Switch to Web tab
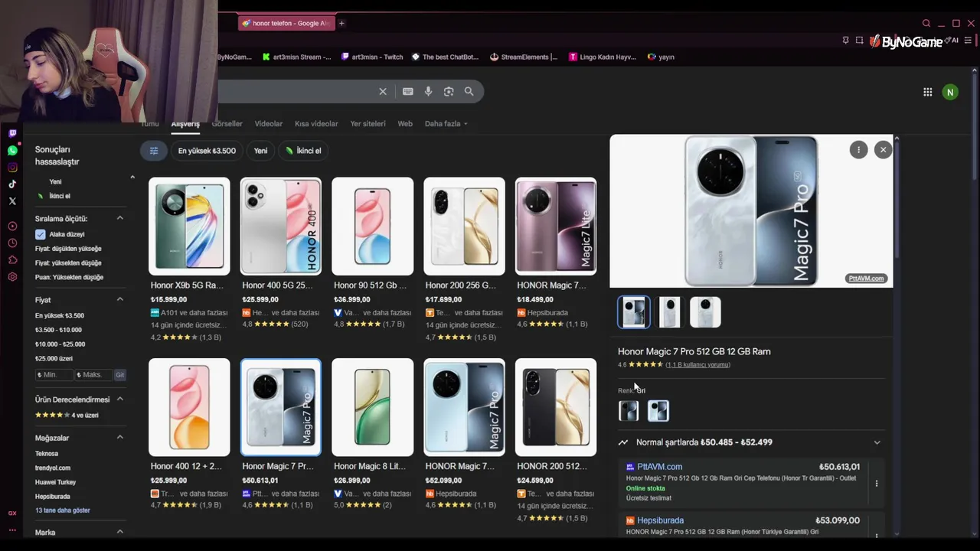Viewport: 980px width, 551px height. click(x=405, y=123)
